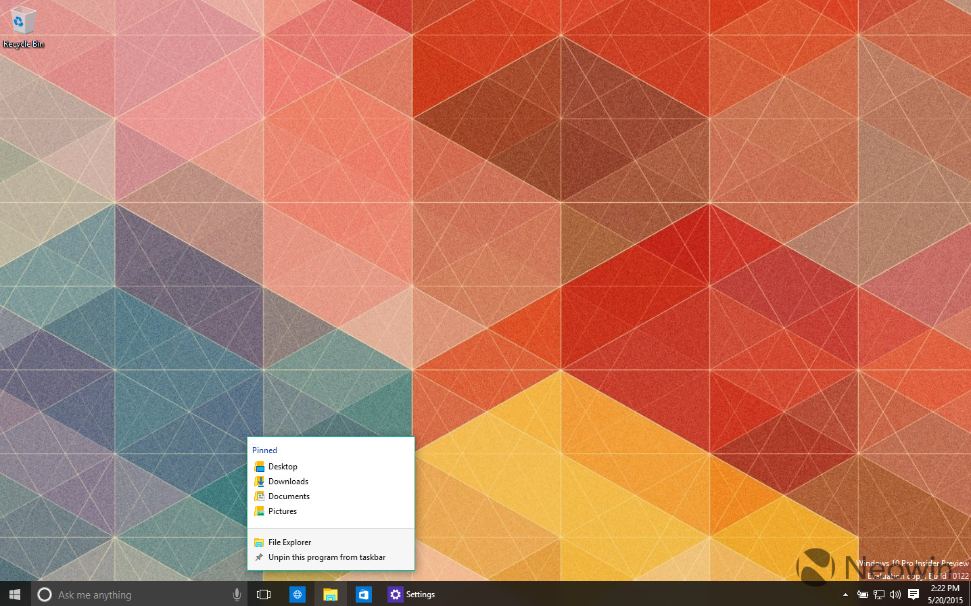
Task: Launch the Windows Store app
Action: 363,594
